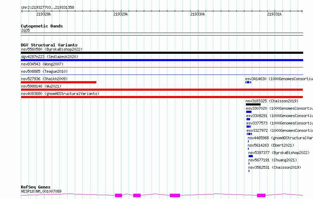Click the blue tick under nsv3562531
The width and height of the screenshot is (313, 199).
pyautogui.click(x=249, y=171)
